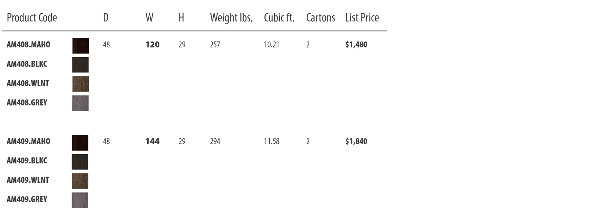Click the AM408.MAHO mahogany color swatch
This screenshot has width=598, height=208.
pos(81,46)
